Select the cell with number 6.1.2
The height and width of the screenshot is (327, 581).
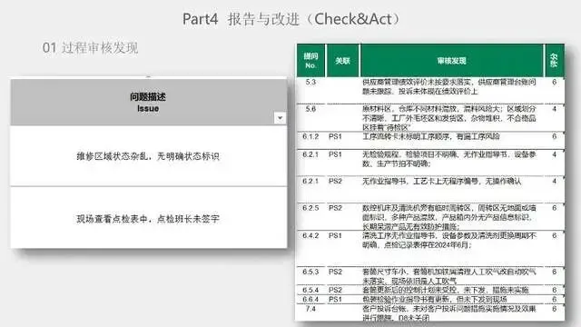point(310,136)
